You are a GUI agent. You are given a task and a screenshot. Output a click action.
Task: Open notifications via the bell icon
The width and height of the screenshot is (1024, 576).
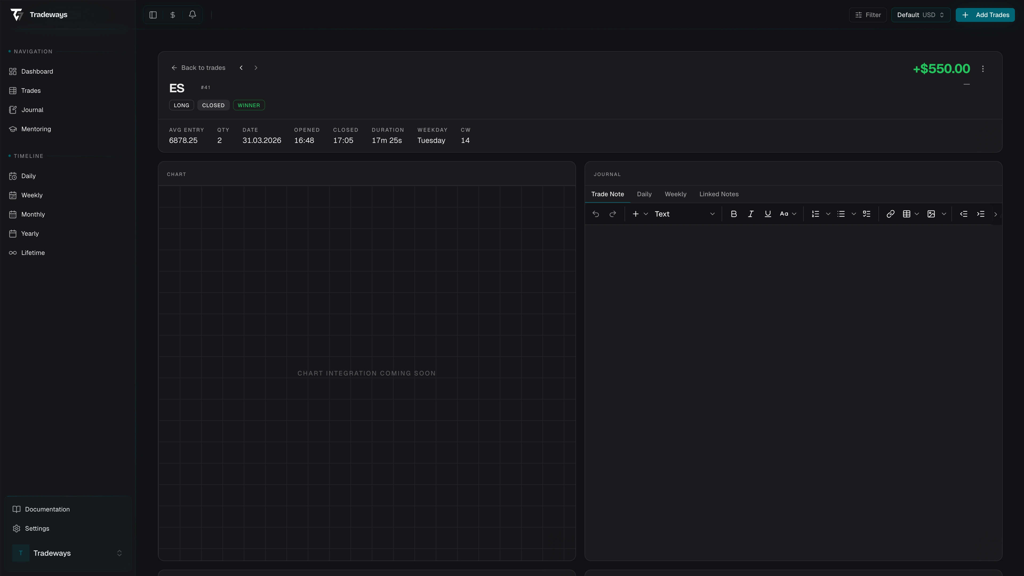coord(192,15)
